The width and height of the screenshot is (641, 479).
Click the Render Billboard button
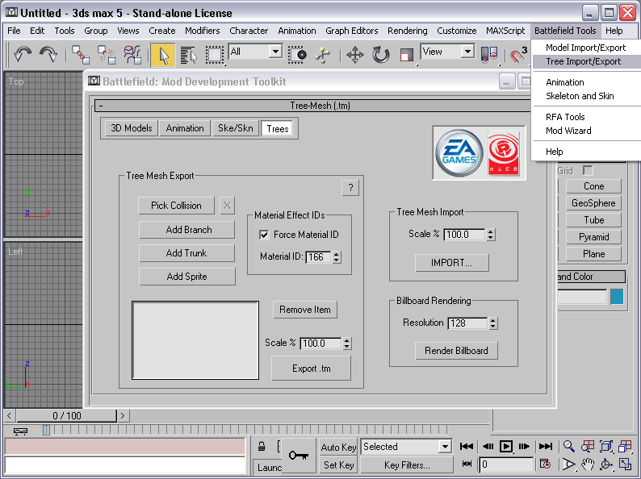tap(456, 351)
